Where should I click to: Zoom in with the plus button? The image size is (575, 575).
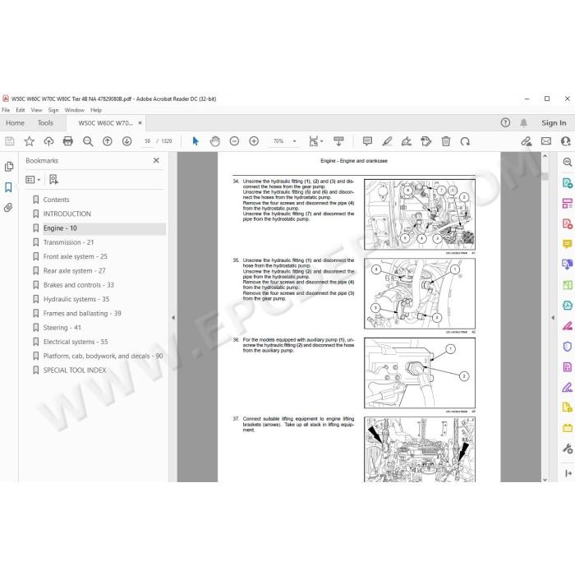(254, 141)
